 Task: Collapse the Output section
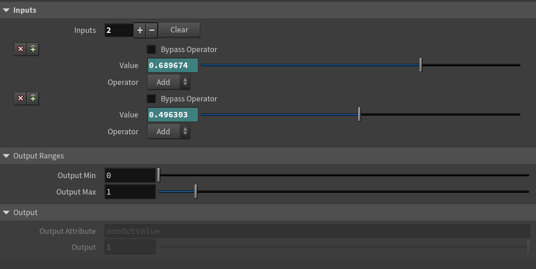(6, 212)
